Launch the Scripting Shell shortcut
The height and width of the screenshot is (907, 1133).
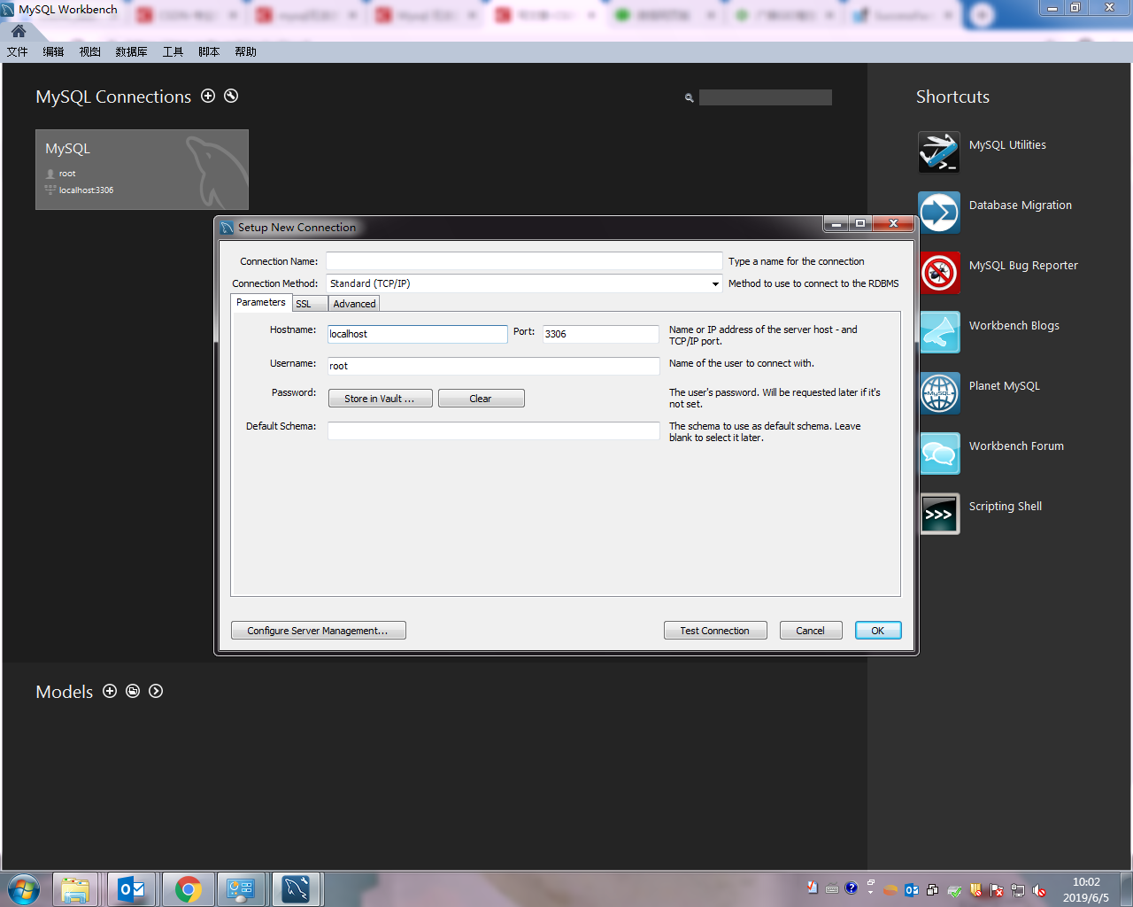(x=938, y=513)
